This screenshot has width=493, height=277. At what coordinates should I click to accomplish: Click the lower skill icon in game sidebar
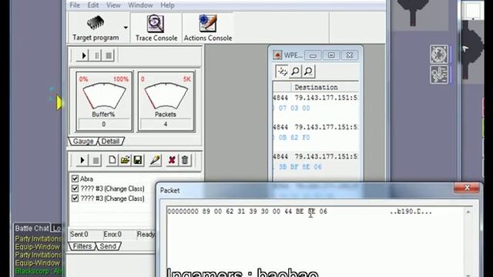tap(439, 75)
